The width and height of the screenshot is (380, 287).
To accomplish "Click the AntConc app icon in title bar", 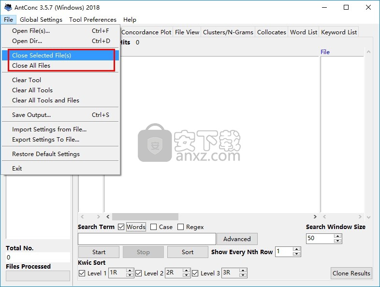I will (8, 7).
